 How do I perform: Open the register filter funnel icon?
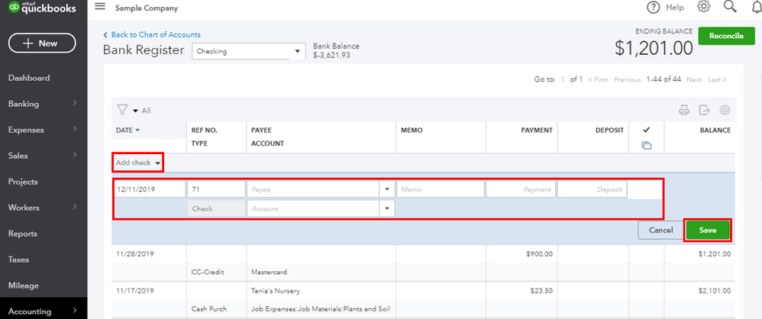122,110
